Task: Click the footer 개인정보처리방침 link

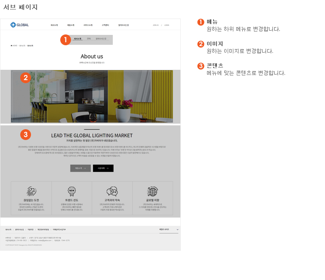Action: pos(43,230)
